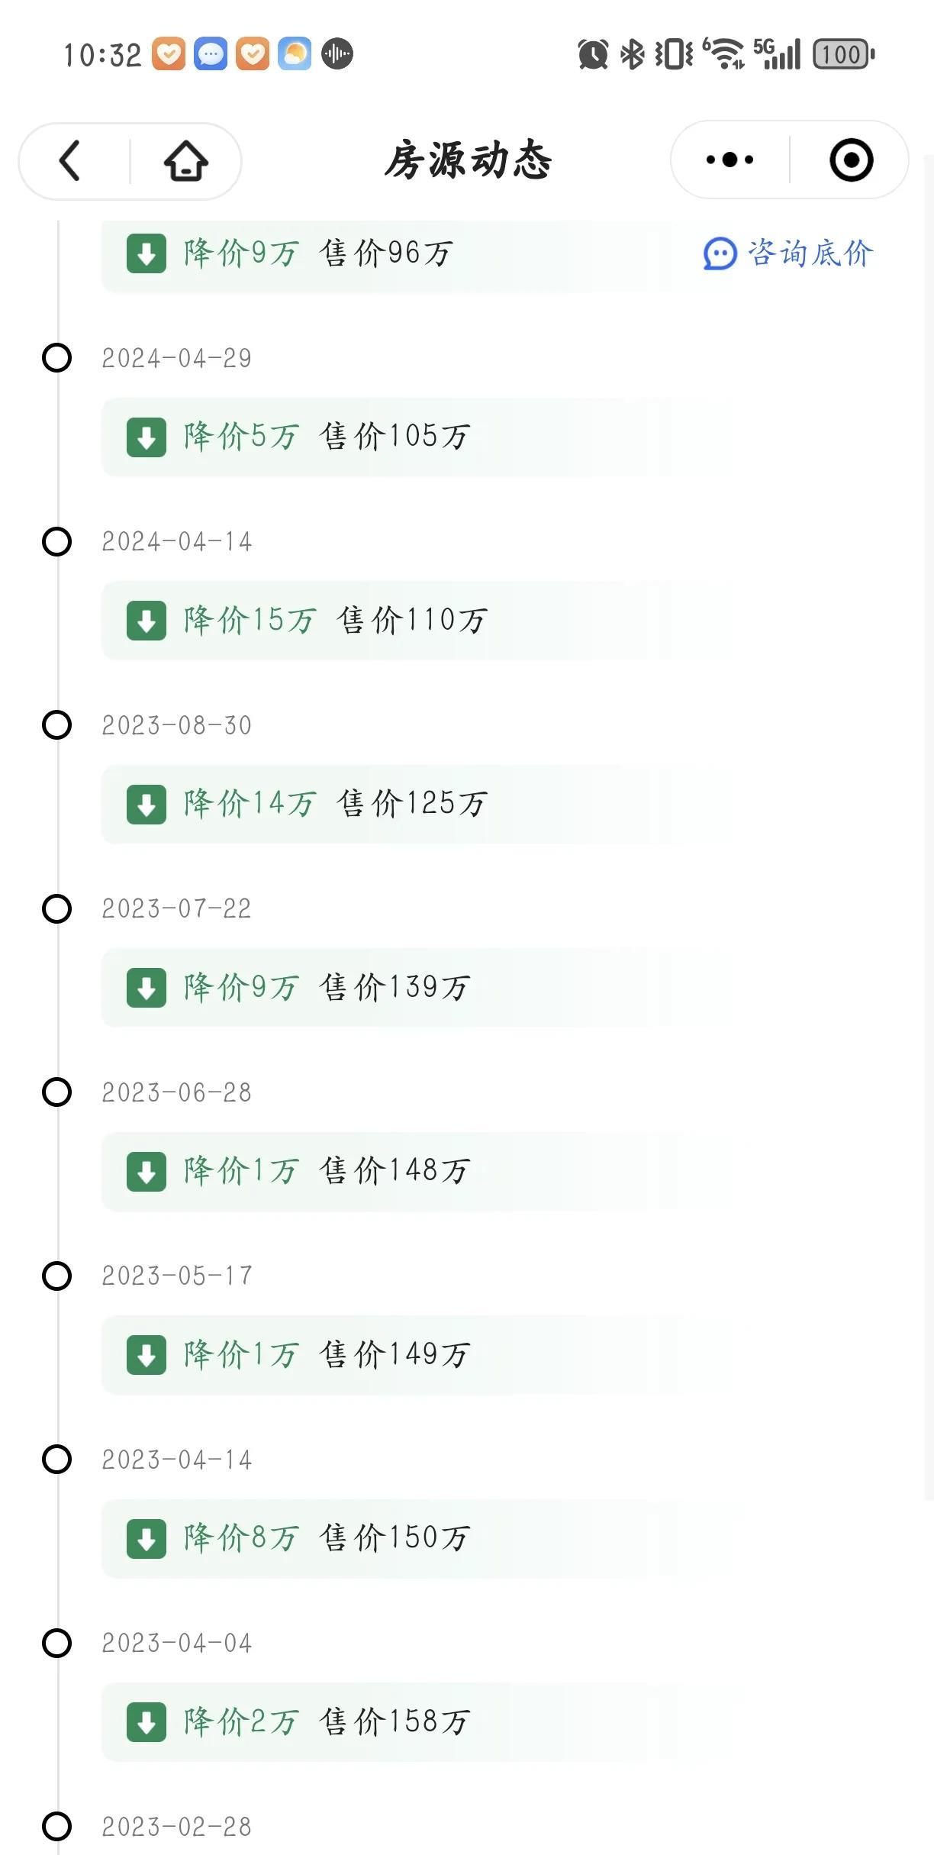
Task: Click the blue chat bubble icon
Action: tap(720, 254)
